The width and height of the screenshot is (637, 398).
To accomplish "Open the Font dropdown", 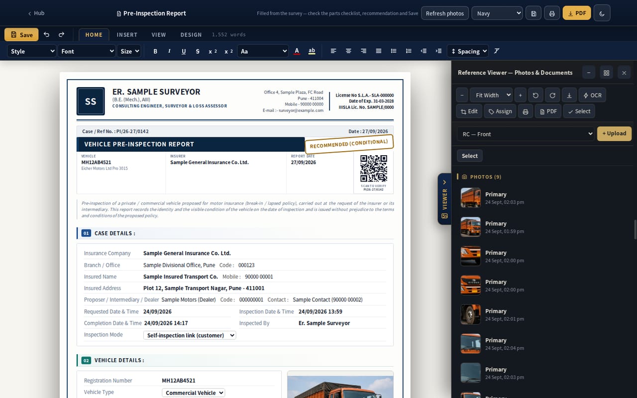I will [x=87, y=51].
